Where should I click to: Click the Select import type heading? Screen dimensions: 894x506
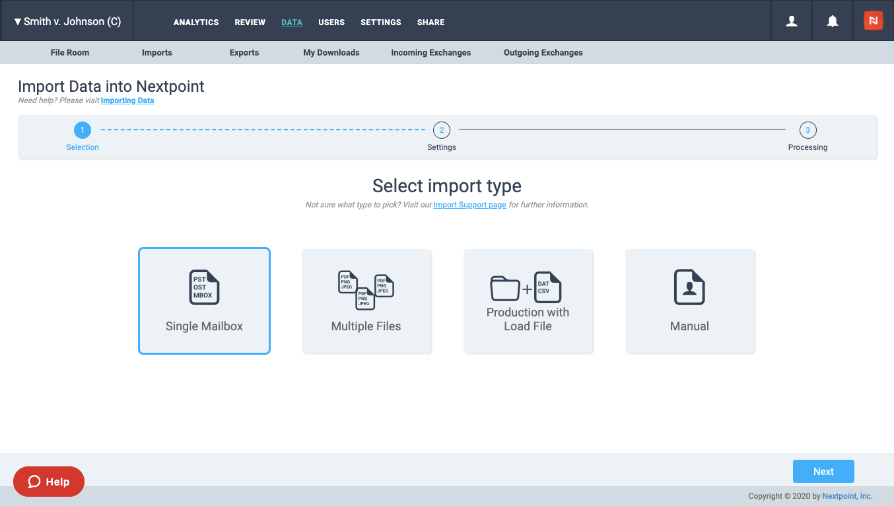coord(447,186)
